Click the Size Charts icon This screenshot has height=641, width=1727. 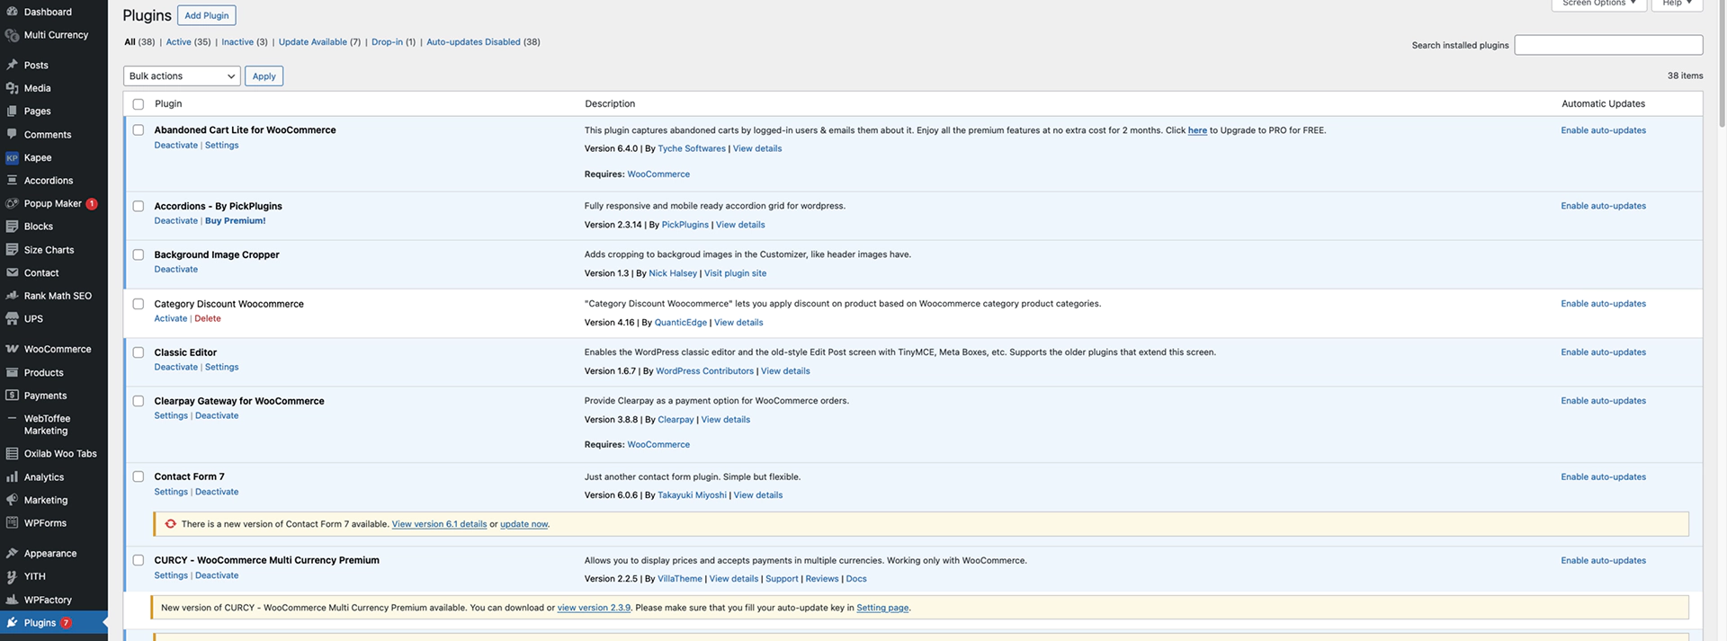[x=12, y=250]
